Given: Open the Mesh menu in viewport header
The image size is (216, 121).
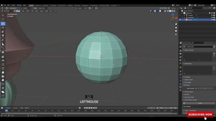Looking at the screenshot, I should 36,11.
